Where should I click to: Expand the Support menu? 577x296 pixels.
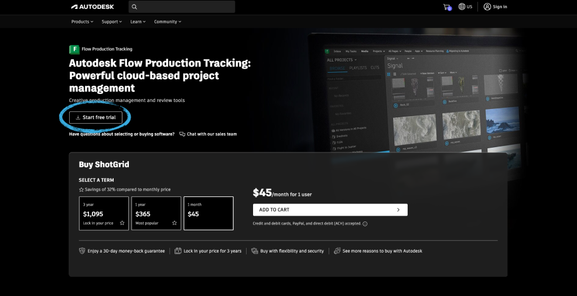pos(111,22)
